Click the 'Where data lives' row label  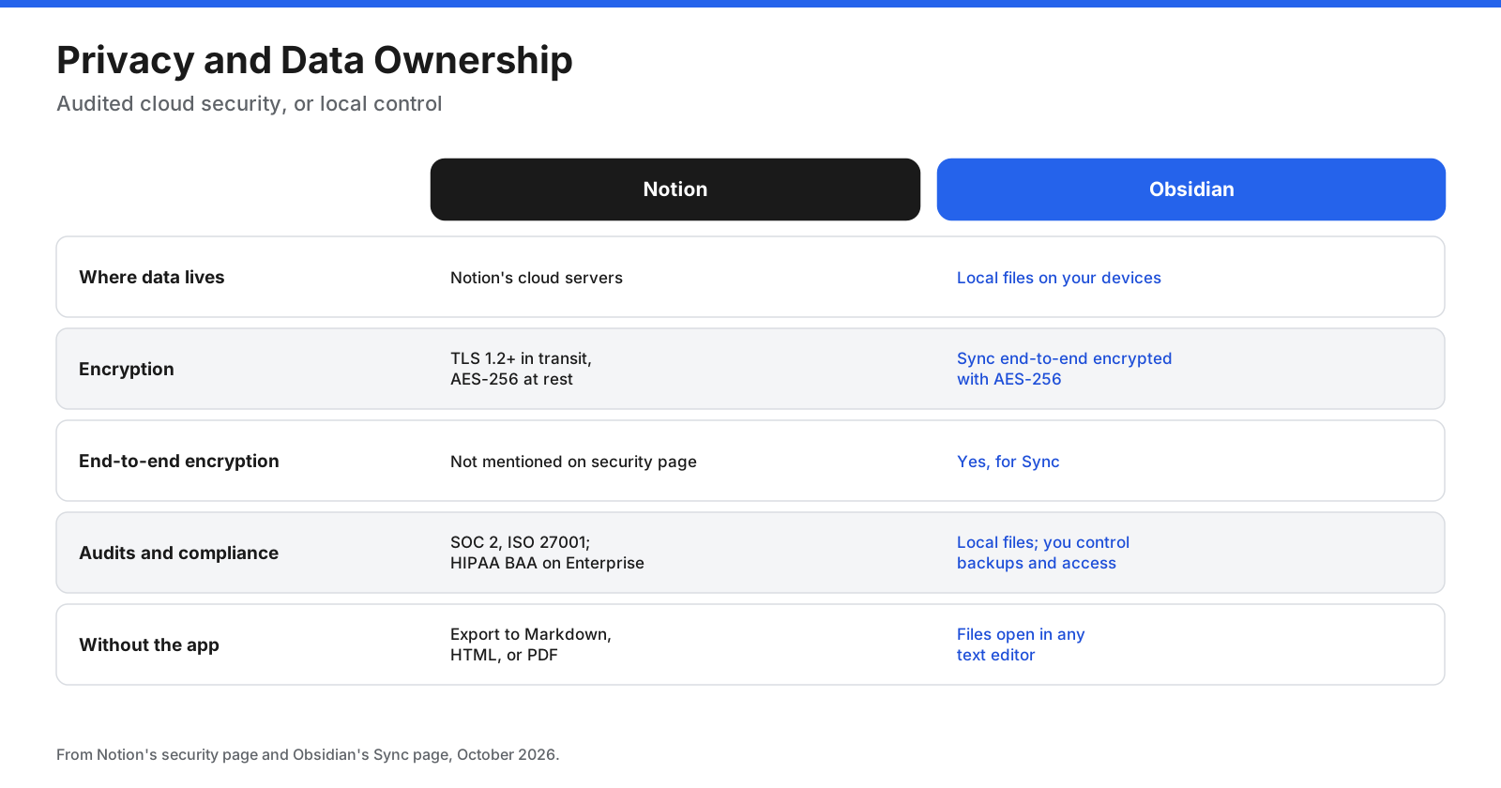[152, 277]
